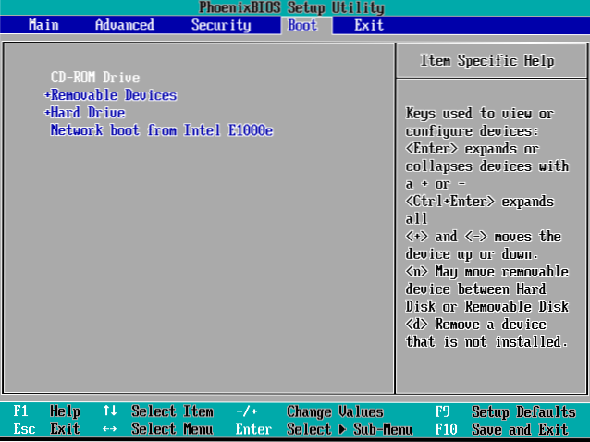The image size is (590, 442).
Task: Click the Item Specific Help header
Action: [x=487, y=61]
